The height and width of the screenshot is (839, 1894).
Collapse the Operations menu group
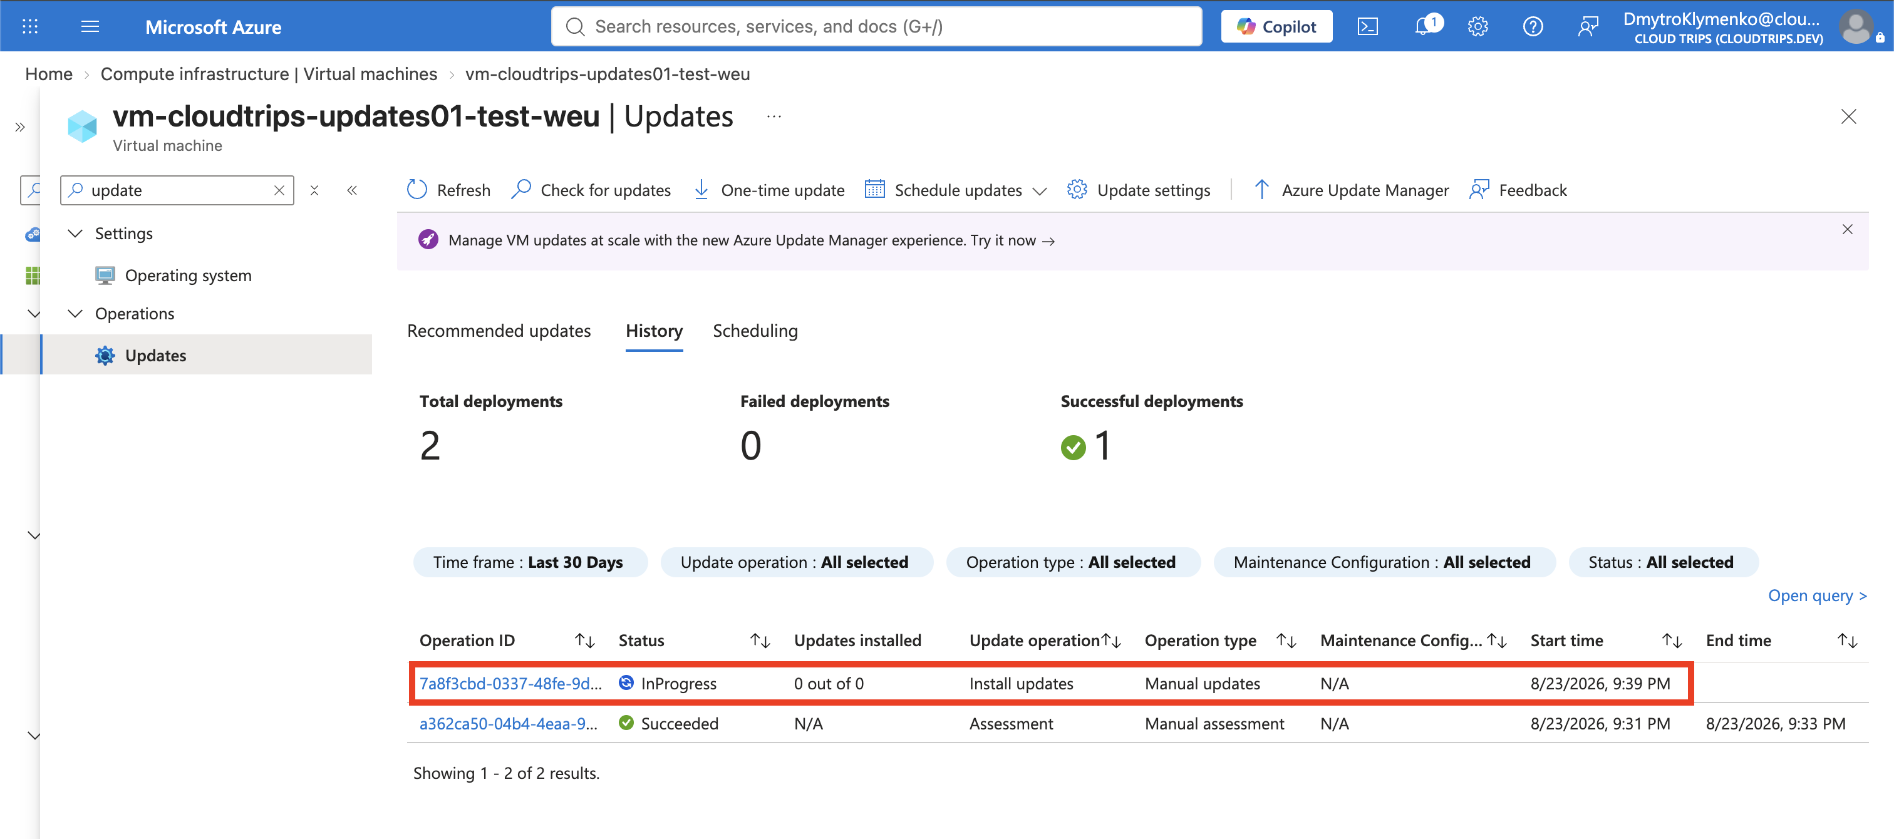[75, 313]
